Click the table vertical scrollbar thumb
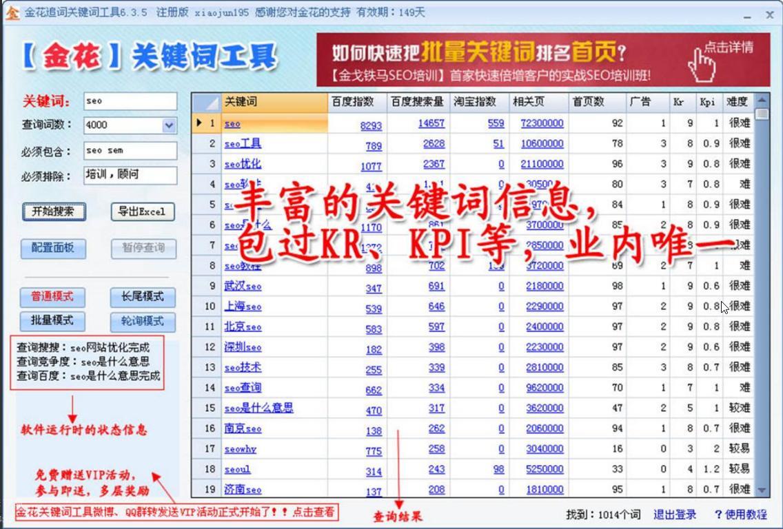The width and height of the screenshot is (783, 529). pyautogui.click(x=762, y=114)
